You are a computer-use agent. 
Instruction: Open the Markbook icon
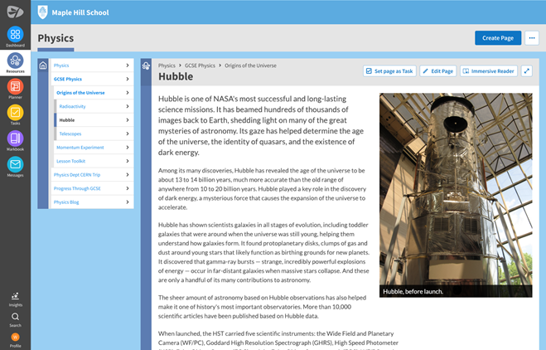(x=15, y=139)
